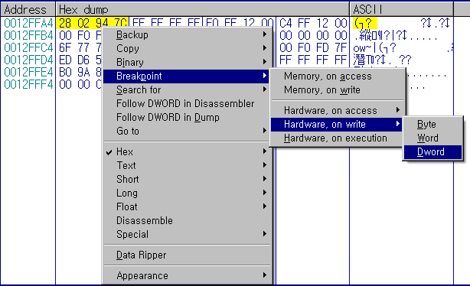Expand arrow next to Hardware, on access
The height and width of the screenshot is (286, 470).
[x=398, y=110]
